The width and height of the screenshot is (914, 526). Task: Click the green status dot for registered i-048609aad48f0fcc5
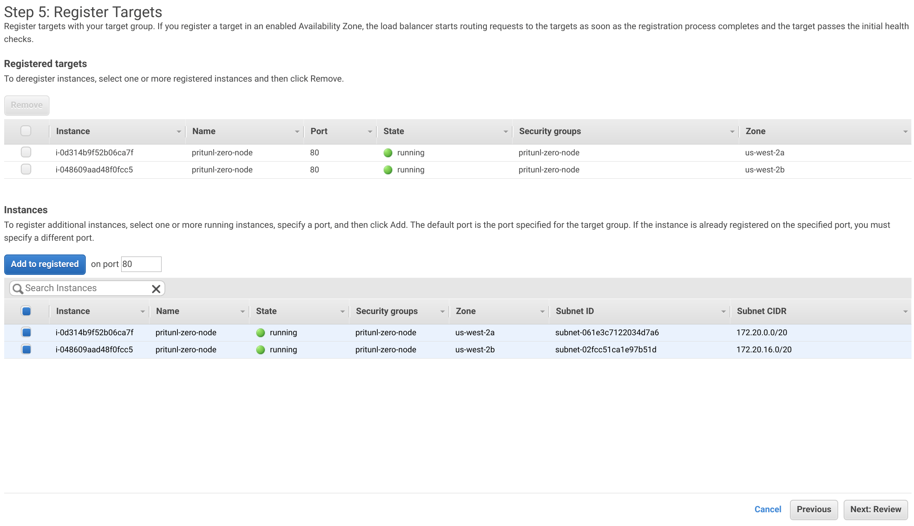(x=388, y=170)
